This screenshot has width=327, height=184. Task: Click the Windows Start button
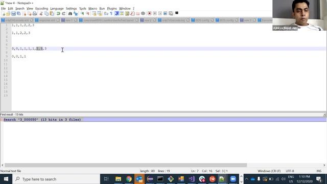pos(6,179)
